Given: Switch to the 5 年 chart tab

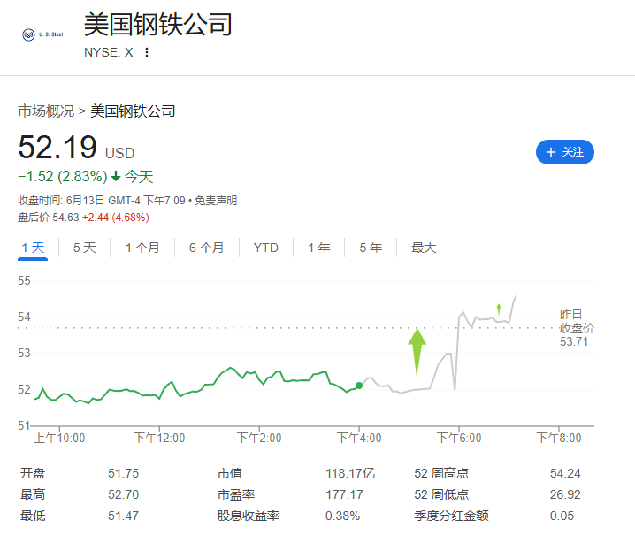Looking at the screenshot, I should click(371, 248).
